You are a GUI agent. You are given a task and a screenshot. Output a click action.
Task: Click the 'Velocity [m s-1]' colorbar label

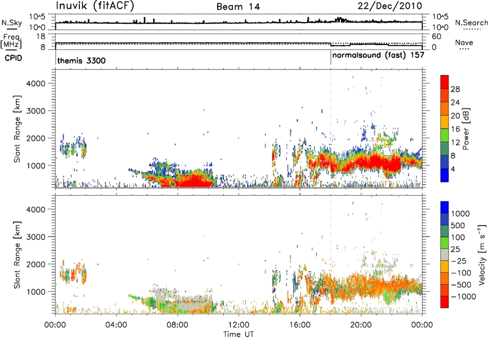[482, 254]
